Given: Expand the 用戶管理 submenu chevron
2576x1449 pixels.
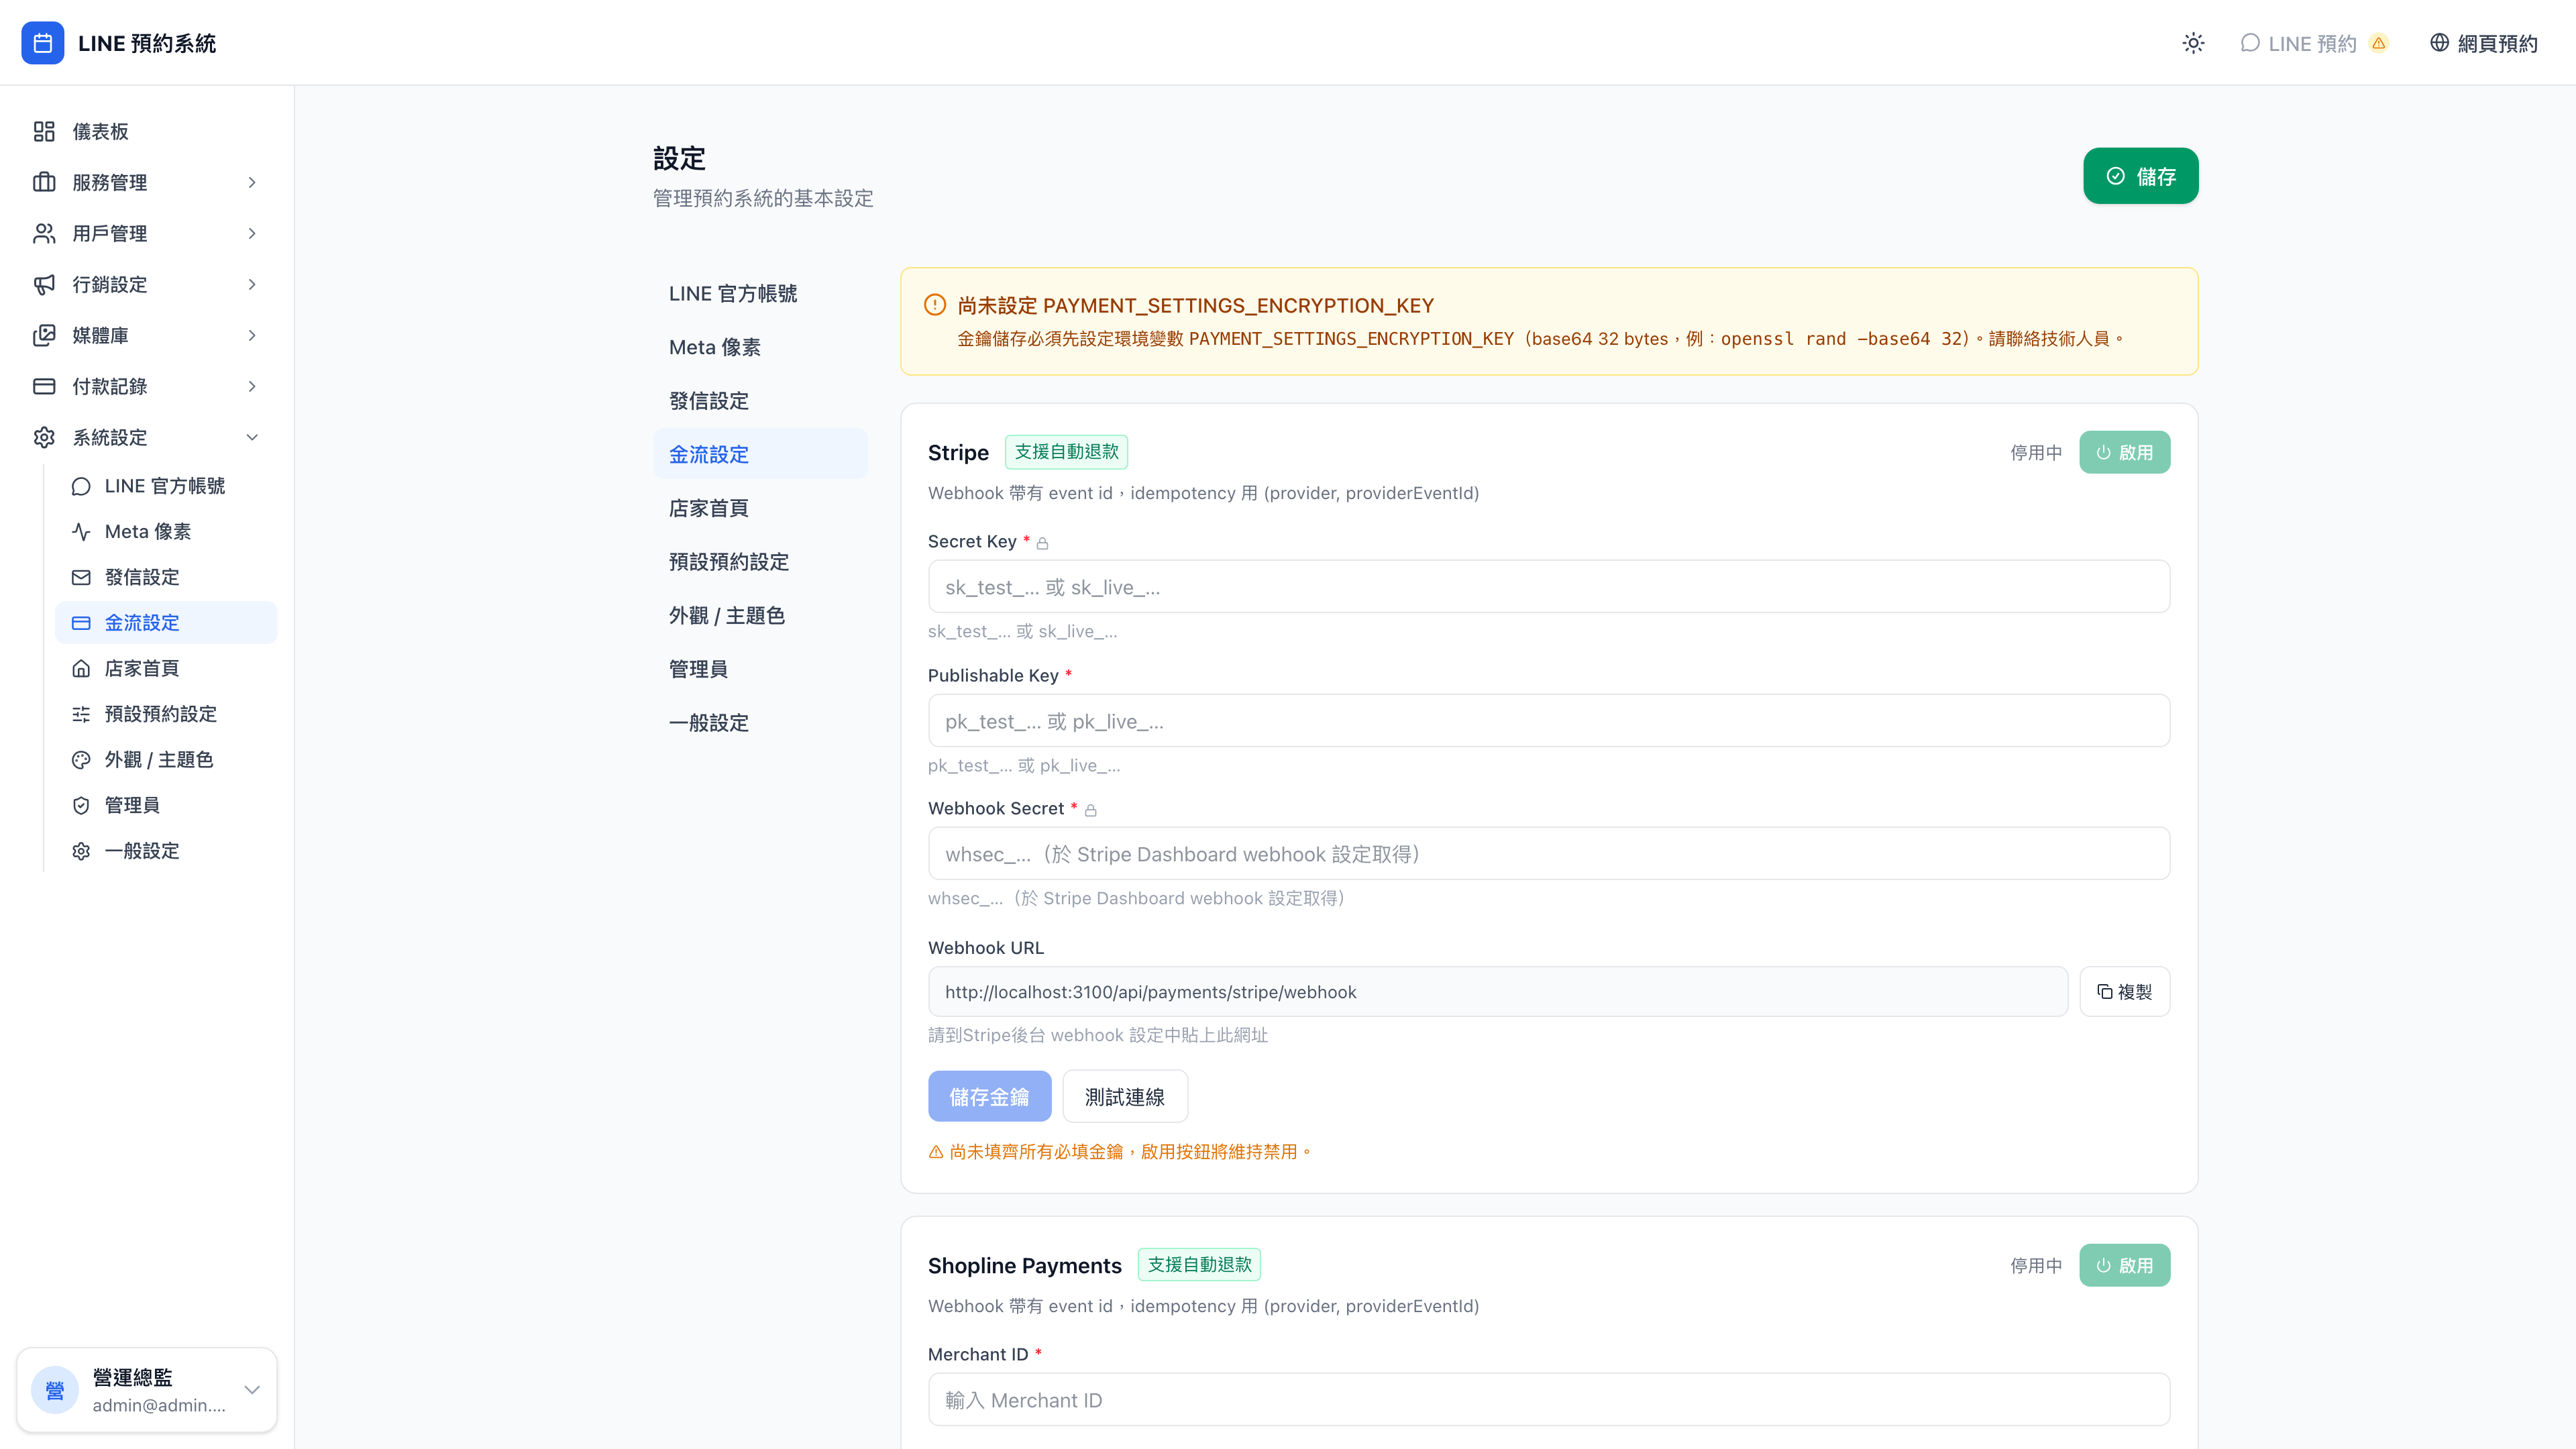Looking at the screenshot, I should [252, 233].
